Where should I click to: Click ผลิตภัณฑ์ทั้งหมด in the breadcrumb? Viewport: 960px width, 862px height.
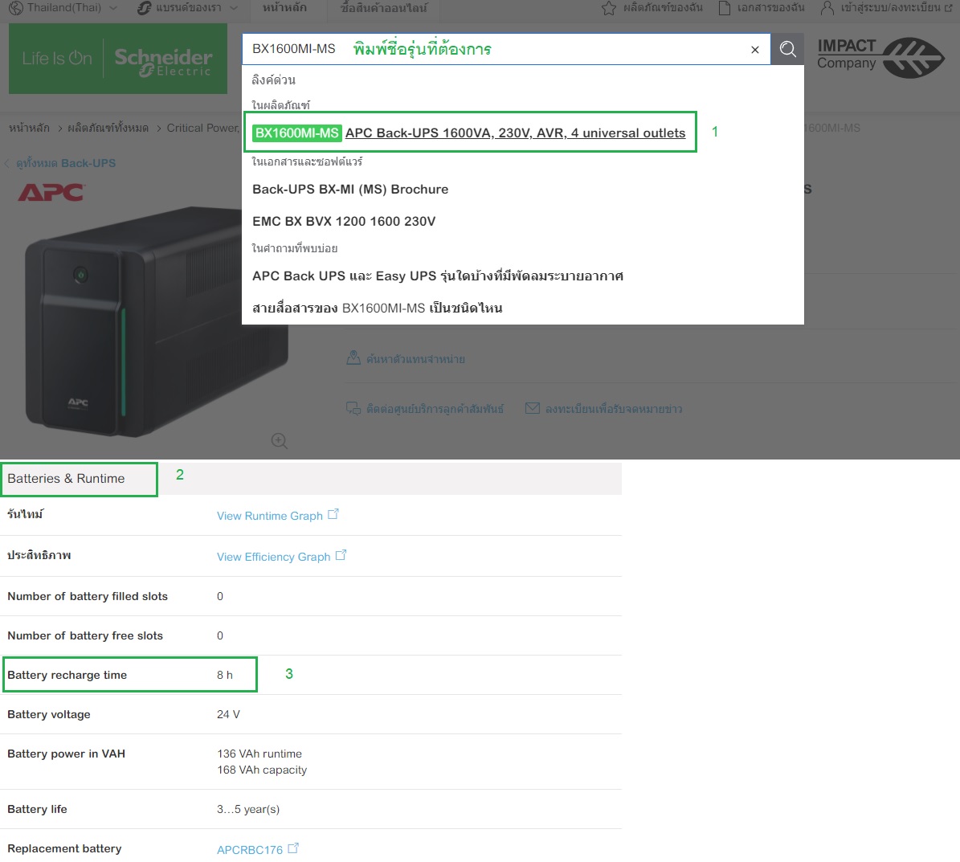tap(108, 128)
